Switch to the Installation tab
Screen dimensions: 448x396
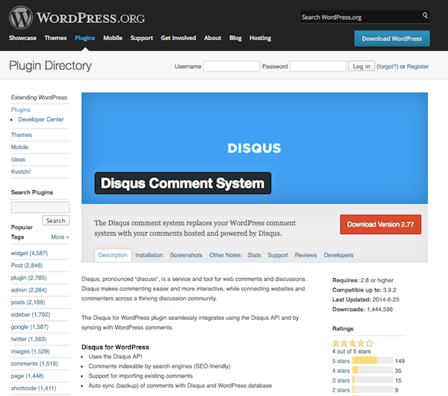(x=149, y=255)
